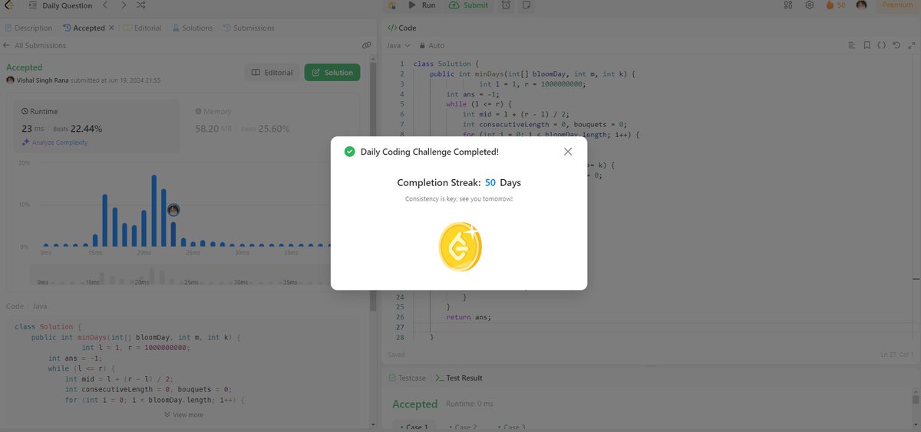Open the layout grid icon
Screen dimensions: 921x432
click(x=788, y=5)
